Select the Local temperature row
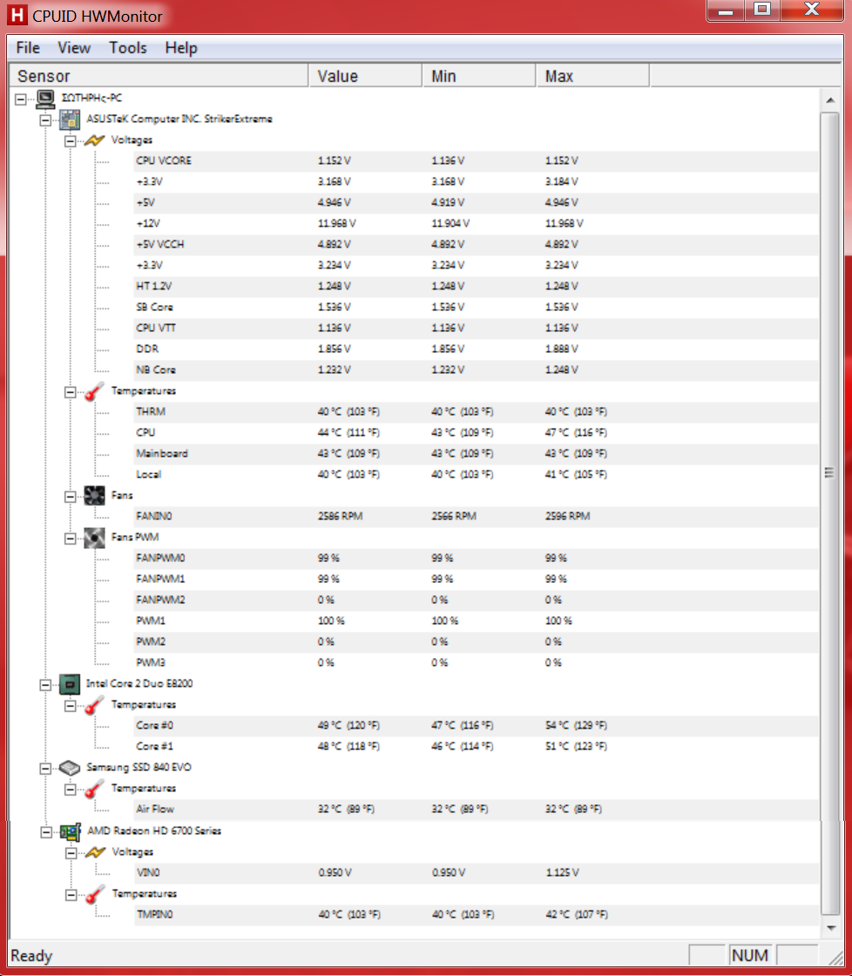This screenshot has height=976, width=852. coord(476,475)
